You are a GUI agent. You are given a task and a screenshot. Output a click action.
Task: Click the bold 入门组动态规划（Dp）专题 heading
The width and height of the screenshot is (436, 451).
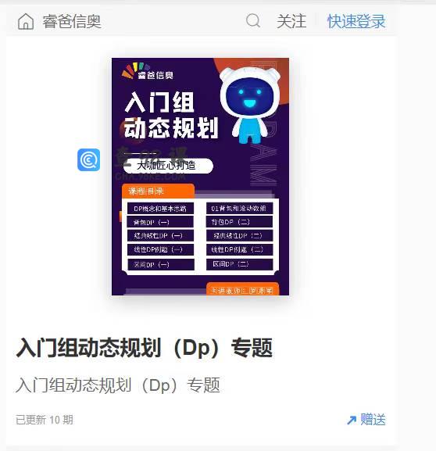(x=145, y=348)
